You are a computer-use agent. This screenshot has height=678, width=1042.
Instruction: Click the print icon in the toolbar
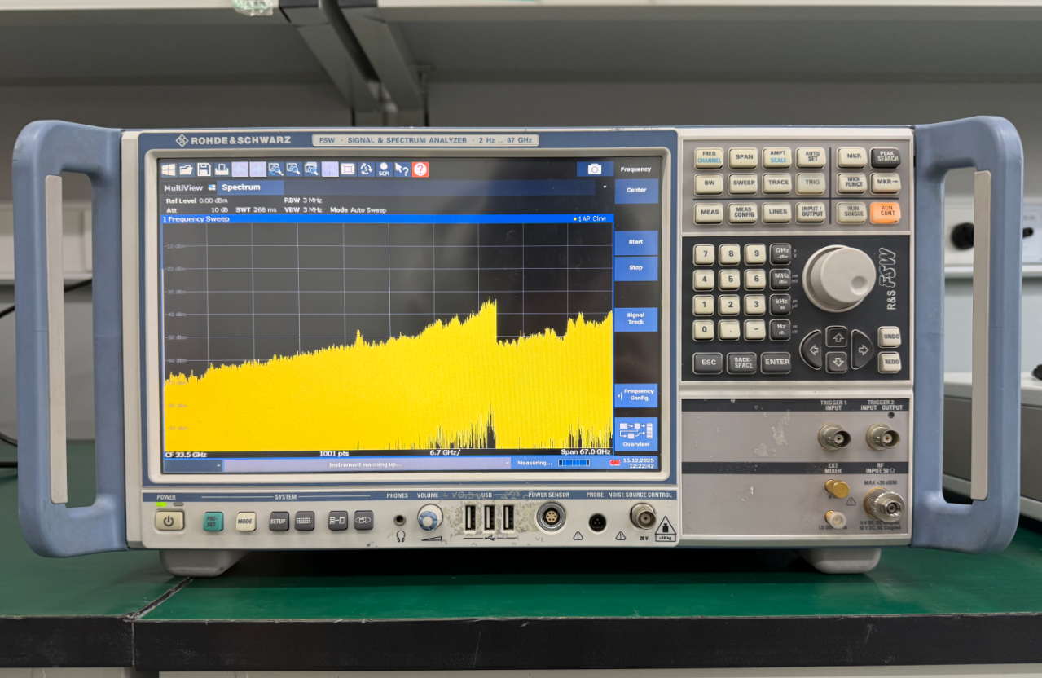pos(222,169)
